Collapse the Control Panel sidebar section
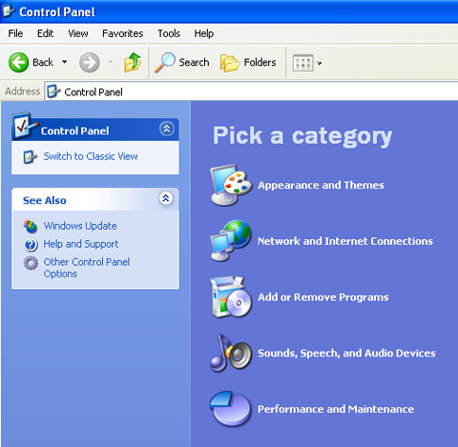 point(166,129)
